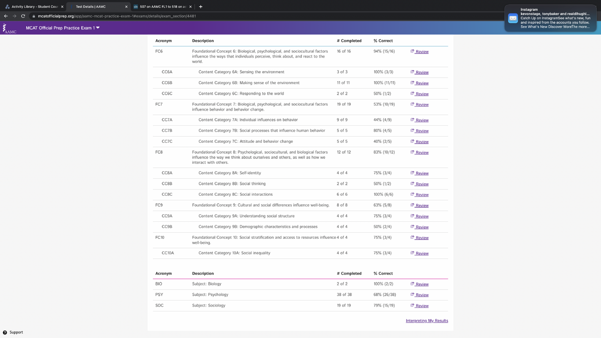Click the '# Completed' header in bottom table
Image resolution: width=601 pixels, height=338 pixels.
pyautogui.click(x=349, y=273)
